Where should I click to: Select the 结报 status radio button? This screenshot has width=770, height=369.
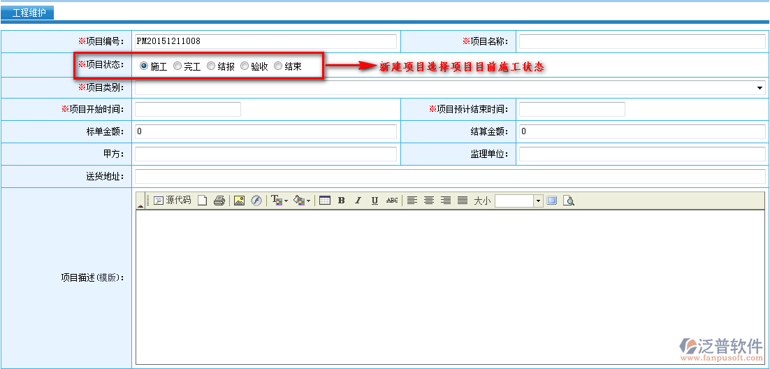pyautogui.click(x=211, y=66)
